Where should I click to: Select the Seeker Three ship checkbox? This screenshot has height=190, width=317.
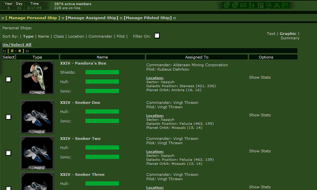pyautogui.click(x=8, y=188)
